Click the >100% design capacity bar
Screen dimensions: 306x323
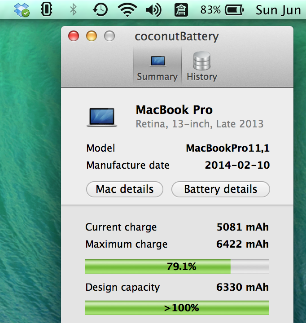[177, 308]
